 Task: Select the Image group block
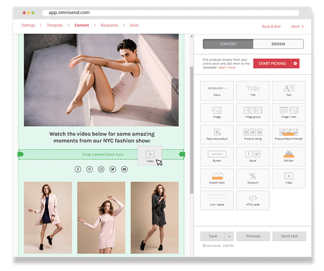(x=253, y=113)
